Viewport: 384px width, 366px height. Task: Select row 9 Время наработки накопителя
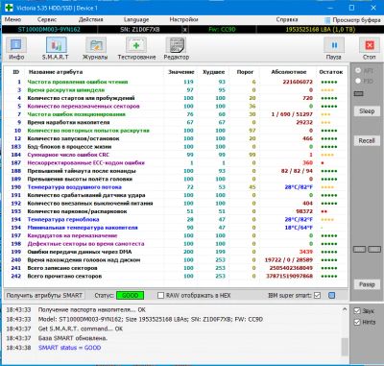coord(176,122)
